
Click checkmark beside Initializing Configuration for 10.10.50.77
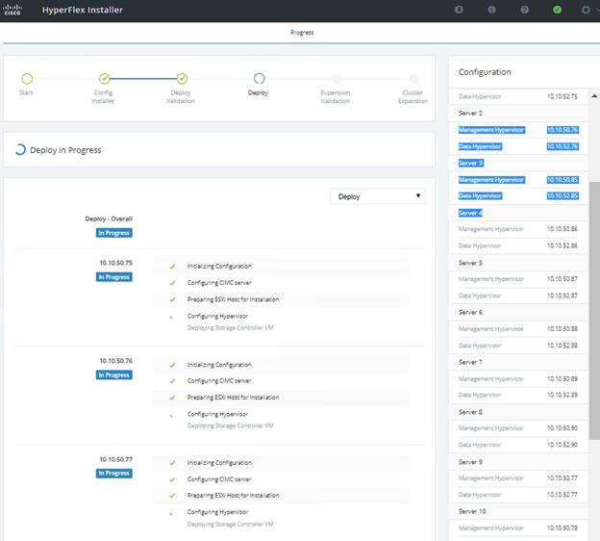click(172, 463)
